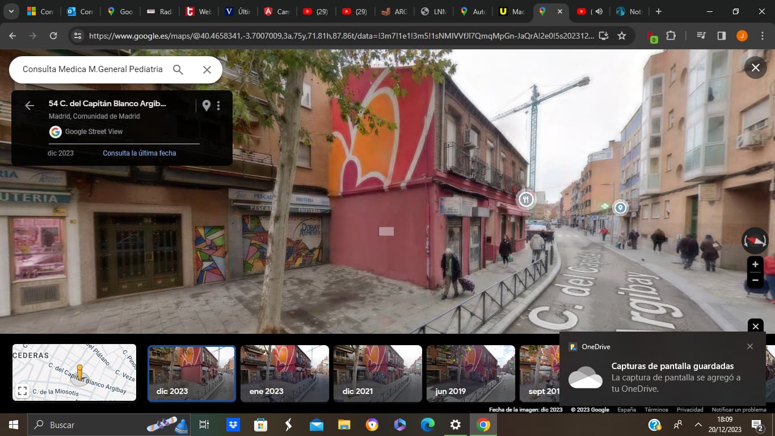The width and height of the screenshot is (775, 436).
Task: Open Settings gear in Windows taskbar
Action: click(x=455, y=425)
